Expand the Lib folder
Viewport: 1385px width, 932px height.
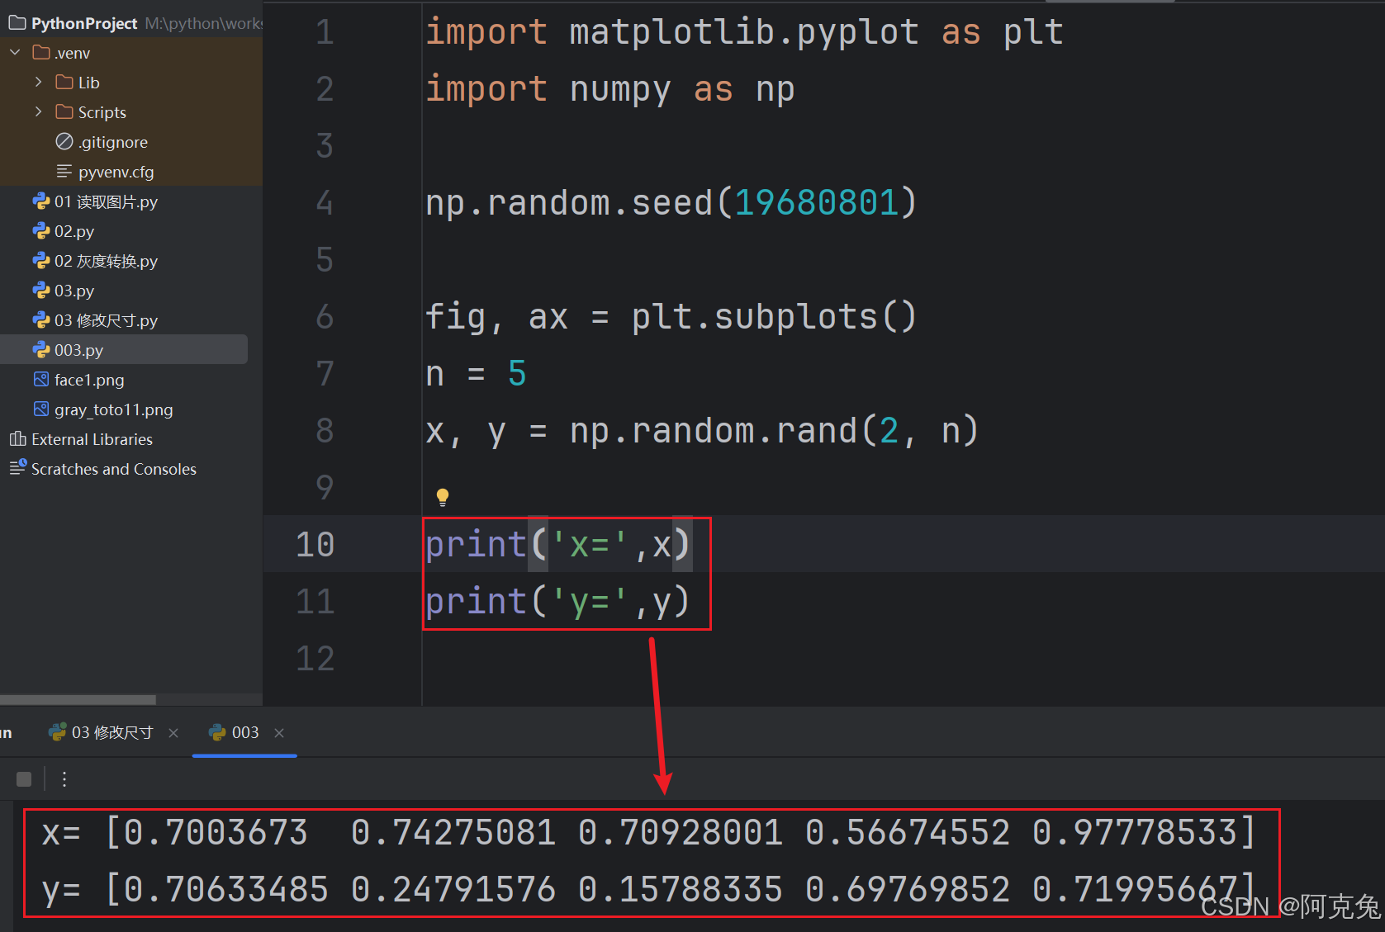point(37,82)
